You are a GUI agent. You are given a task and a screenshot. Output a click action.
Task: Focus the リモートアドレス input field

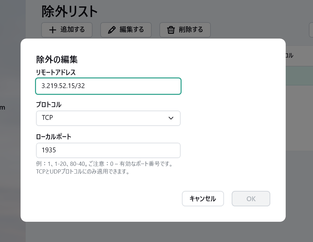[108, 86]
